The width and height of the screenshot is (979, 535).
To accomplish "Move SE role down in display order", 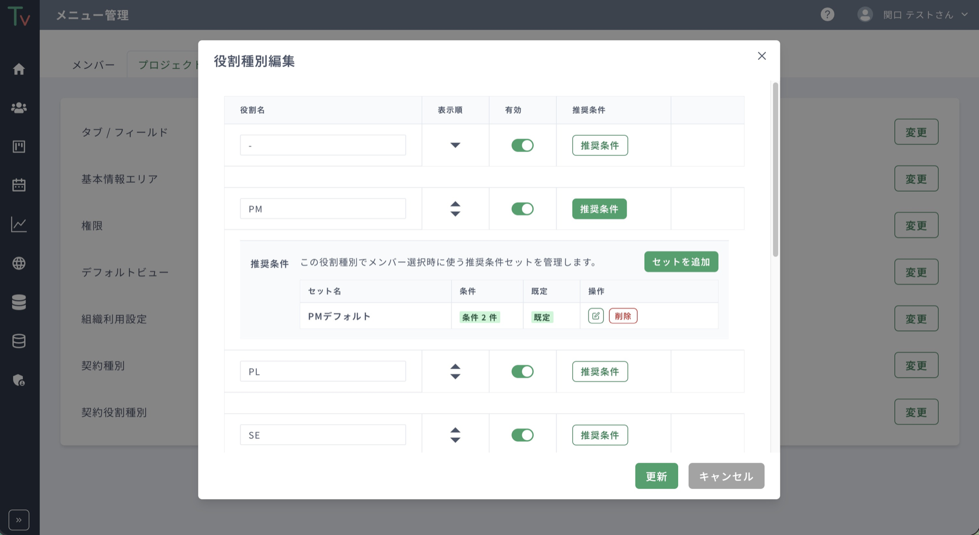I will point(455,440).
